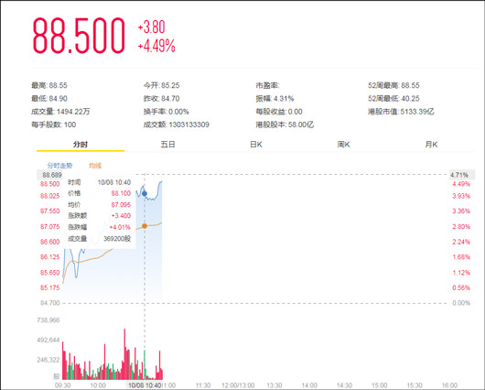
Task: Click the 港股股本: 58.00亿 value
Action: pos(285,125)
